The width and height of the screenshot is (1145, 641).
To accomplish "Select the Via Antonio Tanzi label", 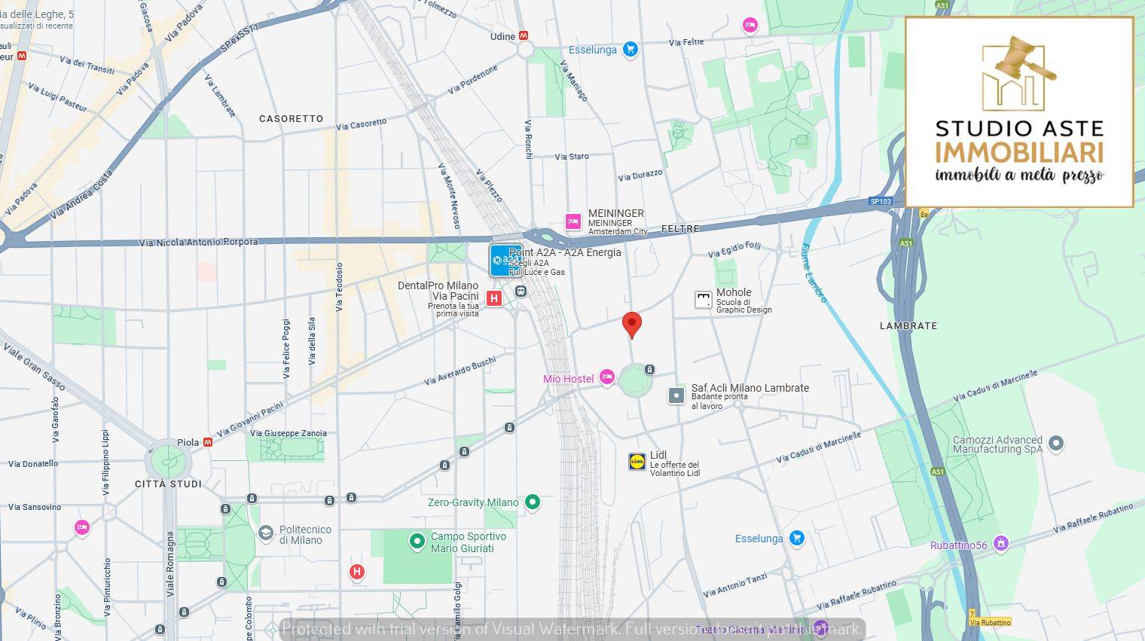I will point(735,585).
